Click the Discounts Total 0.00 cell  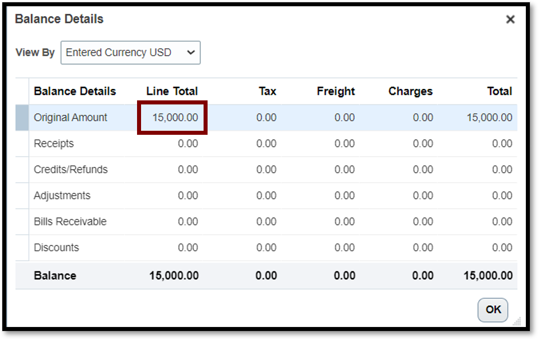pos(502,248)
